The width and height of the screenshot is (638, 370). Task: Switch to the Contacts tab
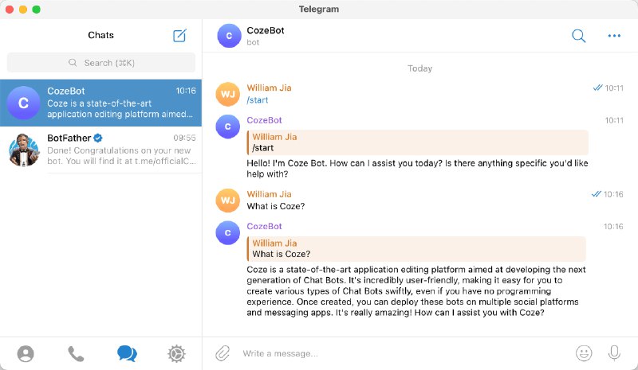pyautogui.click(x=26, y=353)
